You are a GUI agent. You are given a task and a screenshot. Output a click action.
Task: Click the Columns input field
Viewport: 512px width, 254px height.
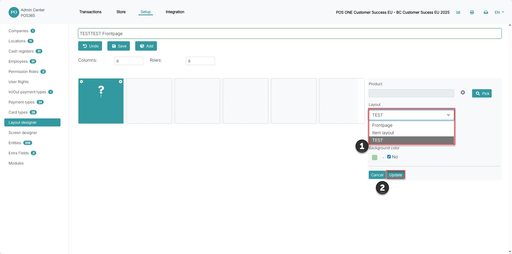[129, 61]
